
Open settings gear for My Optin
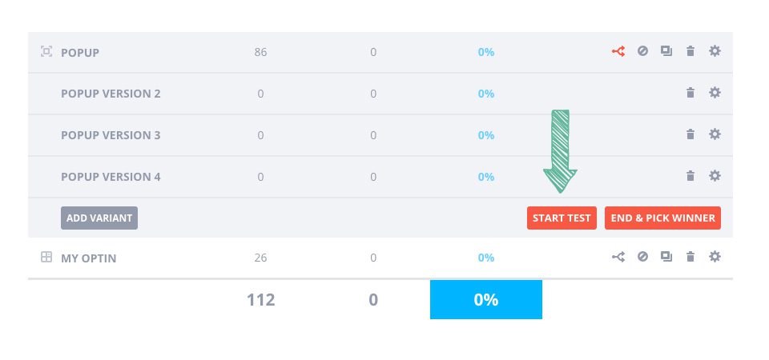(715, 258)
